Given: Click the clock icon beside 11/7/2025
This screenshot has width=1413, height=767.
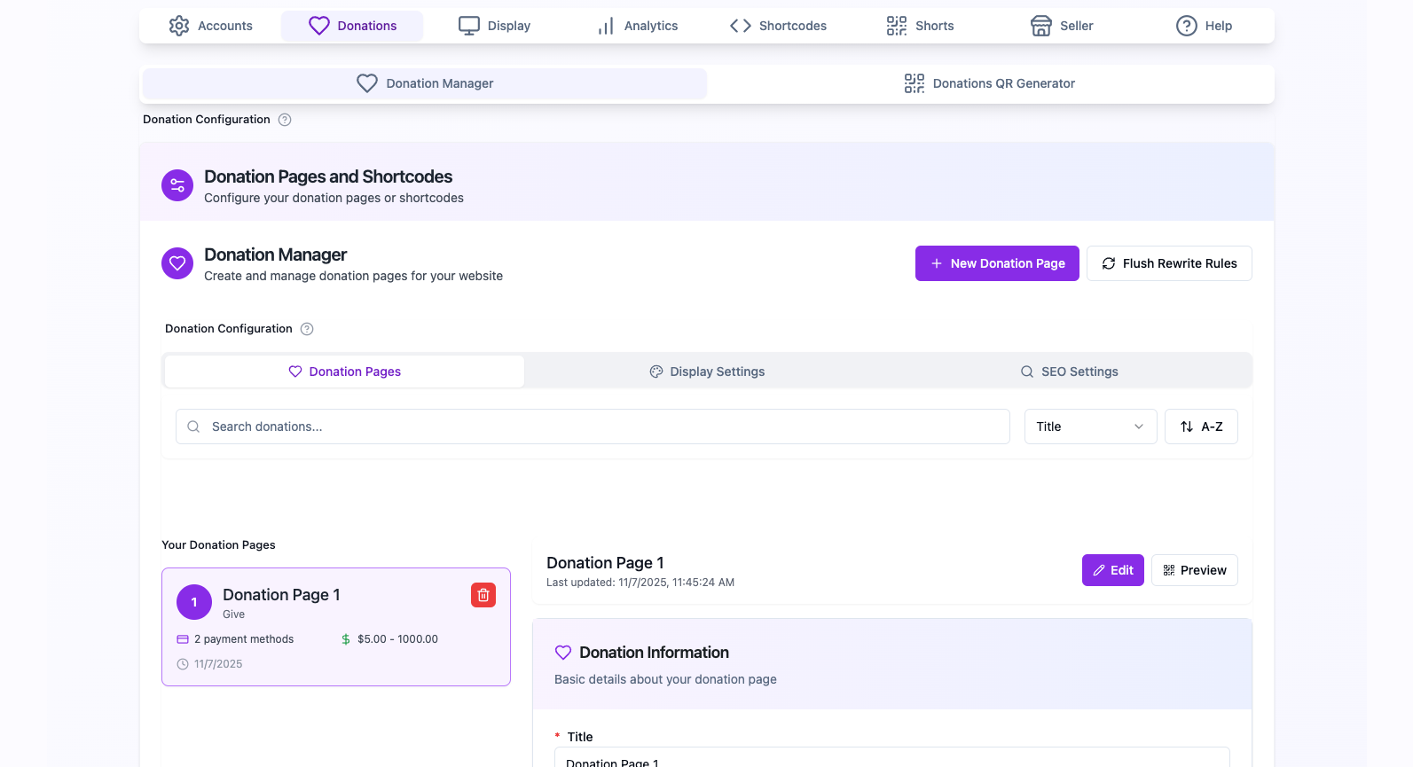Looking at the screenshot, I should (183, 664).
